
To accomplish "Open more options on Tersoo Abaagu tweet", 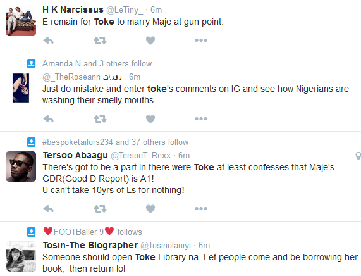I will click(x=201, y=209).
